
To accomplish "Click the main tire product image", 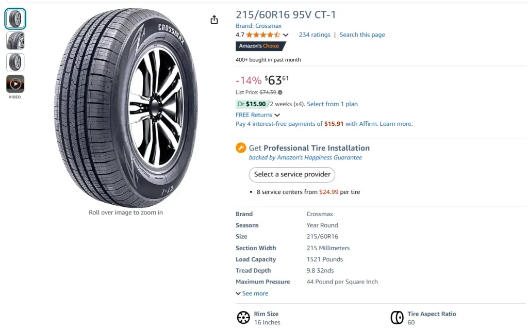I will [x=126, y=107].
